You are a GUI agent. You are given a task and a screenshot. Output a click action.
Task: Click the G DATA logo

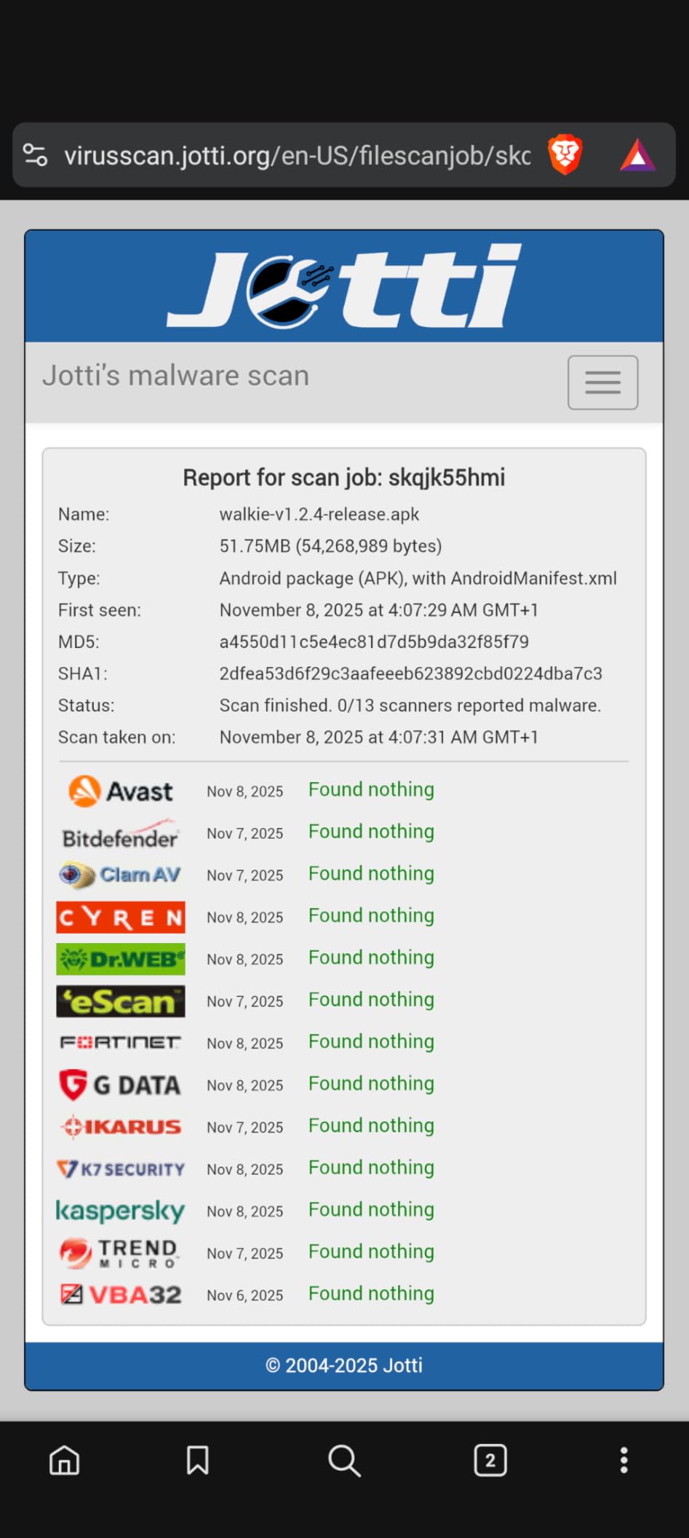pos(121,1085)
